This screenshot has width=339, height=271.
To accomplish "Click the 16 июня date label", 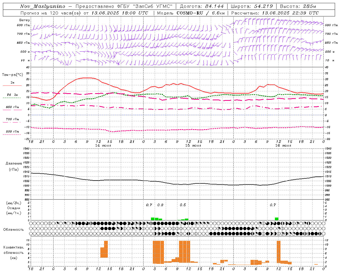I will click(x=283, y=146).
